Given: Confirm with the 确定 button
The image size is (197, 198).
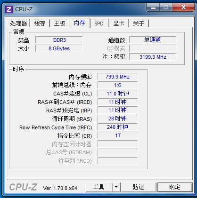Looking at the screenshot, I should coord(175,187).
